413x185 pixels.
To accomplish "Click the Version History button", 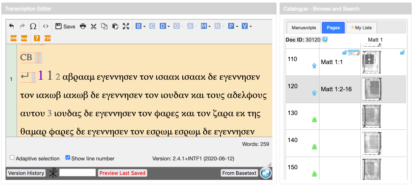I will (x=26, y=173).
